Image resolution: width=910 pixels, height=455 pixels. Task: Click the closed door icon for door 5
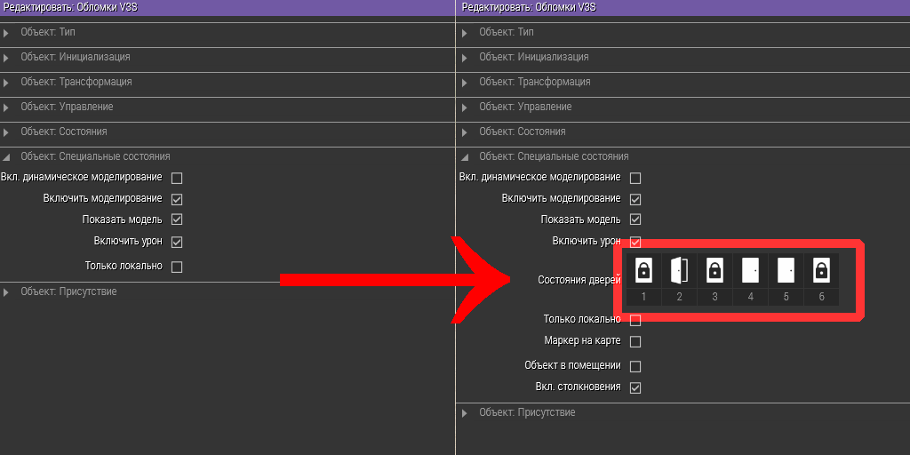click(786, 270)
